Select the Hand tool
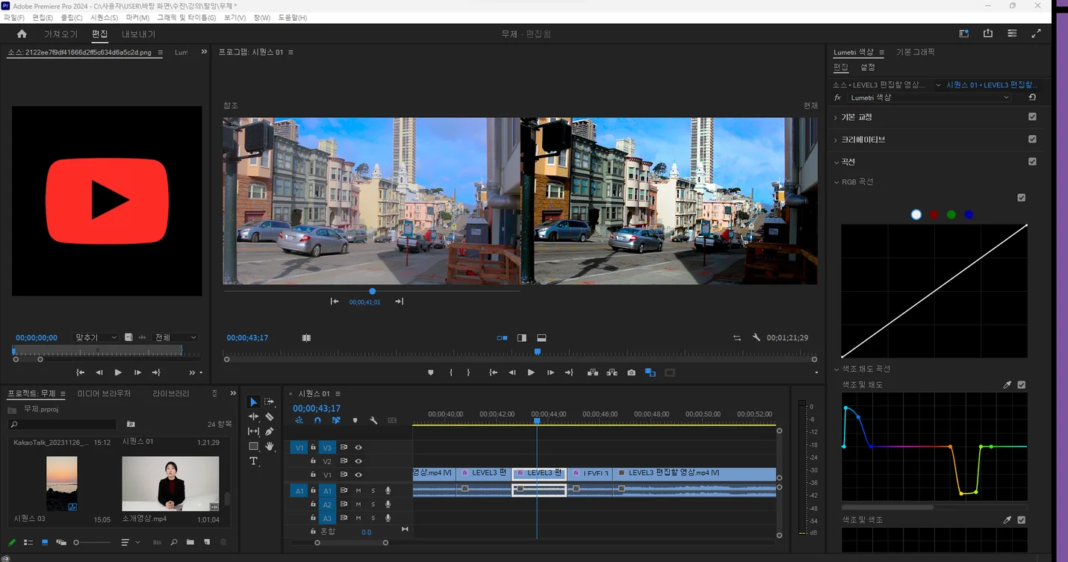This screenshot has height=562, width=1068. coord(270,446)
